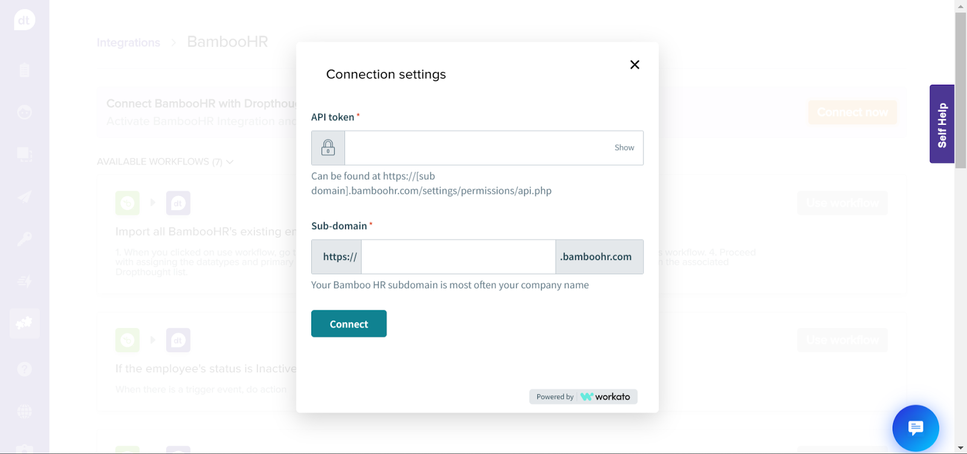Image resolution: width=967 pixels, height=454 pixels.
Task: Open the paper plane sidebar icon
Action: point(24,196)
